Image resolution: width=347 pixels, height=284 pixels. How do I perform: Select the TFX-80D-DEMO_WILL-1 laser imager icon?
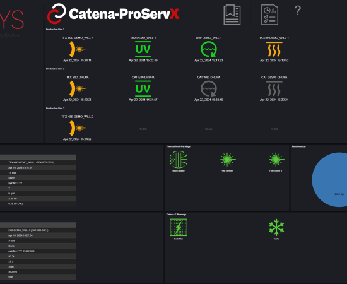pyautogui.click(x=77, y=49)
